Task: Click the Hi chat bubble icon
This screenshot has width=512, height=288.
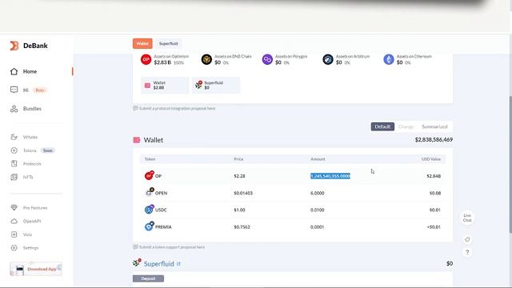Action: (x=14, y=90)
